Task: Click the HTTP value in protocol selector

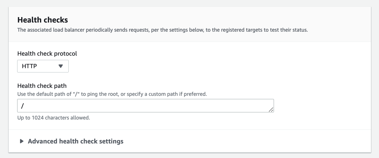Action: click(x=29, y=66)
